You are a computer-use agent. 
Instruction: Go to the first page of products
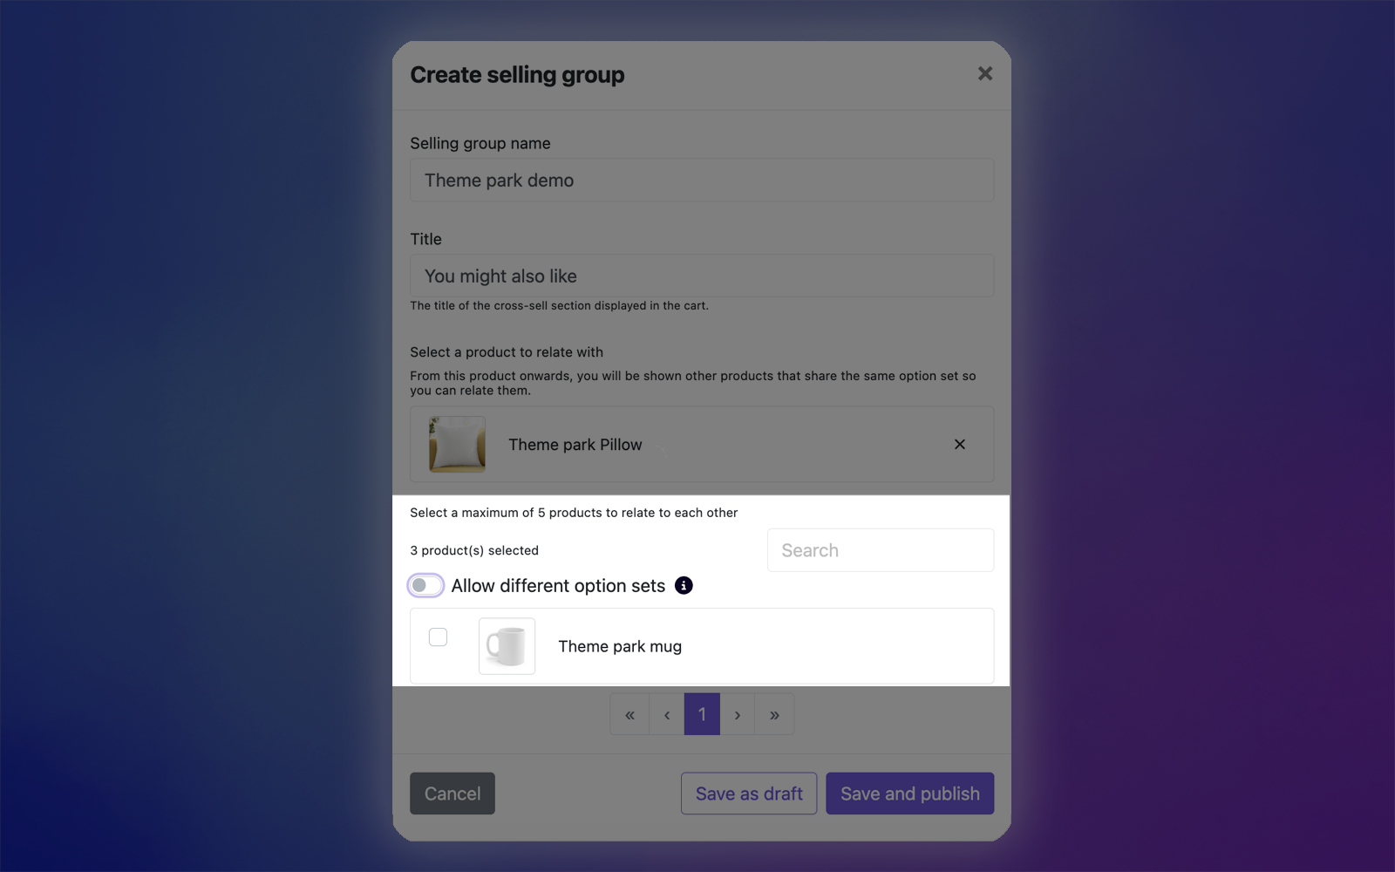[x=629, y=714]
